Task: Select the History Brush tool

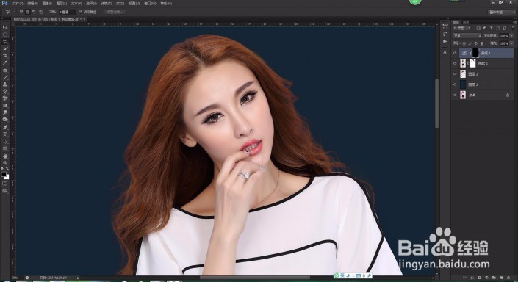Action: click(5, 92)
